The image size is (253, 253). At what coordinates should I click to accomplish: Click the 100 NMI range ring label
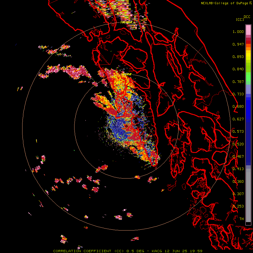click(126, 22)
